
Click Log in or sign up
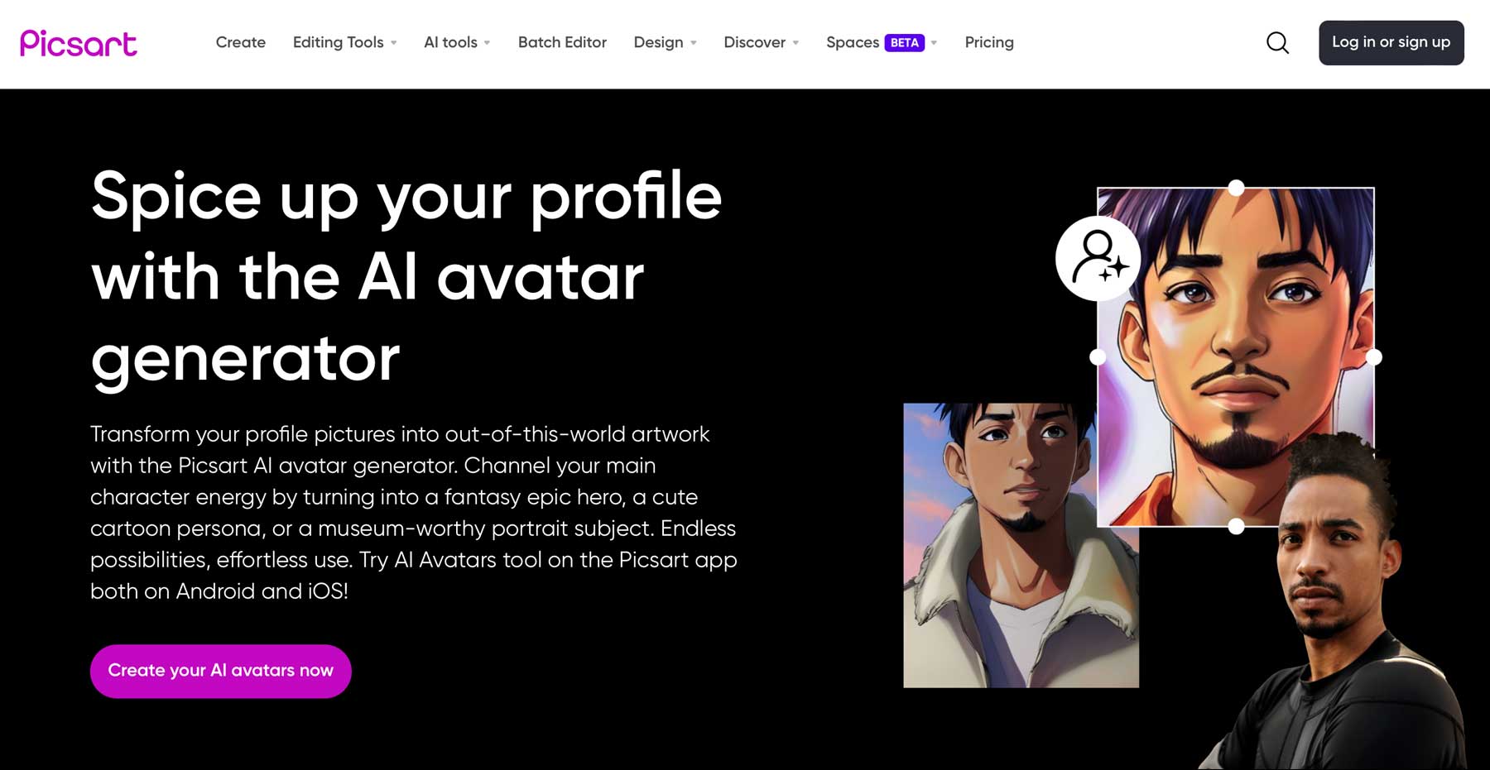(x=1391, y=42)
